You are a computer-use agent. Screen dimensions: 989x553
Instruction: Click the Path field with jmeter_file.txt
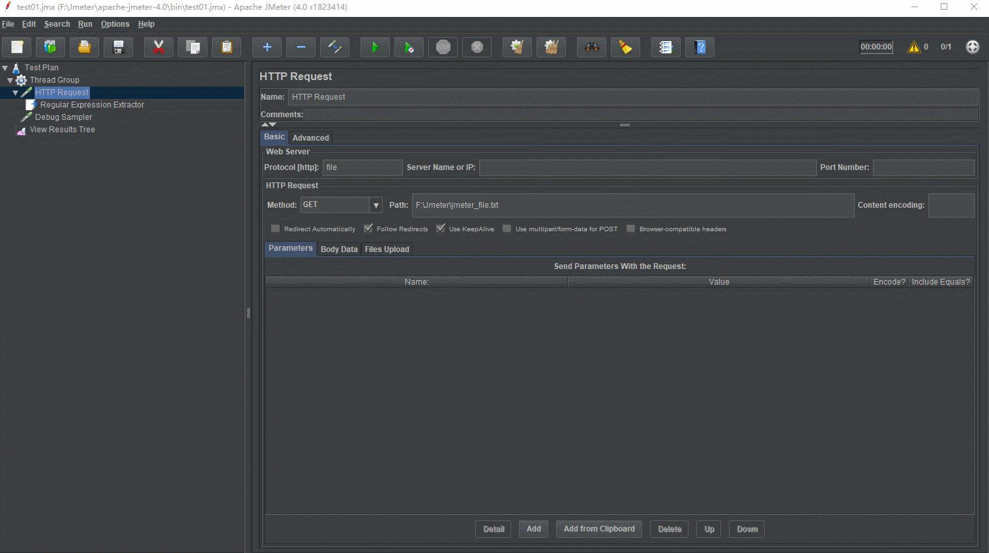pos(633,205)
